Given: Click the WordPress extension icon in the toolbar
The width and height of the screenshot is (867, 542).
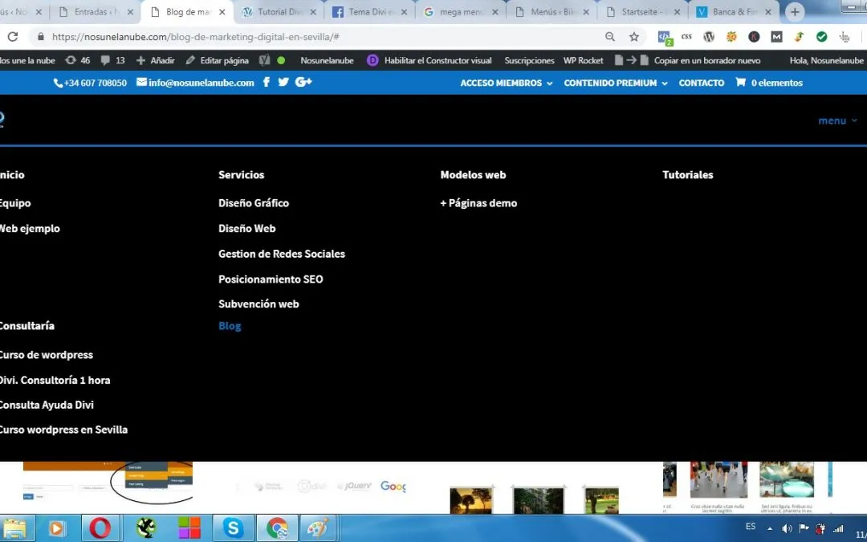Looking at the screenshot, I should coord(709,37).
